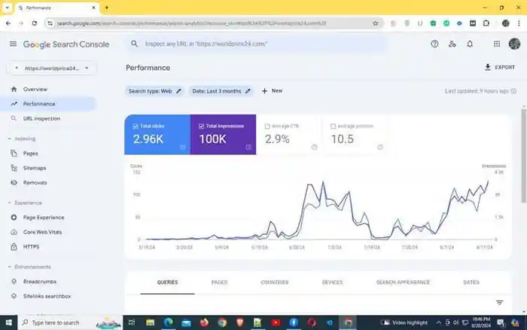
Task: Switch to the Countries tab
Action: click(275, 283)
